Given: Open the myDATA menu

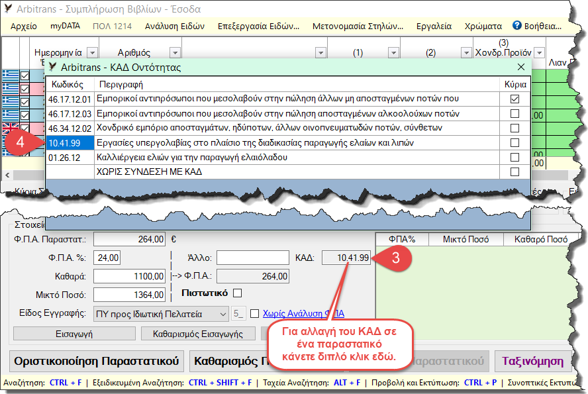Looking at the screenshot, I should (x=65, y=26).
